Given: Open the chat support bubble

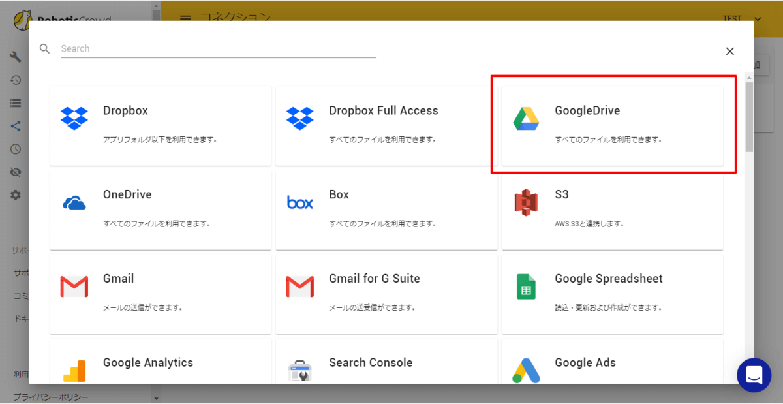Looking at the screenshot, I should [x=754, y=375].
